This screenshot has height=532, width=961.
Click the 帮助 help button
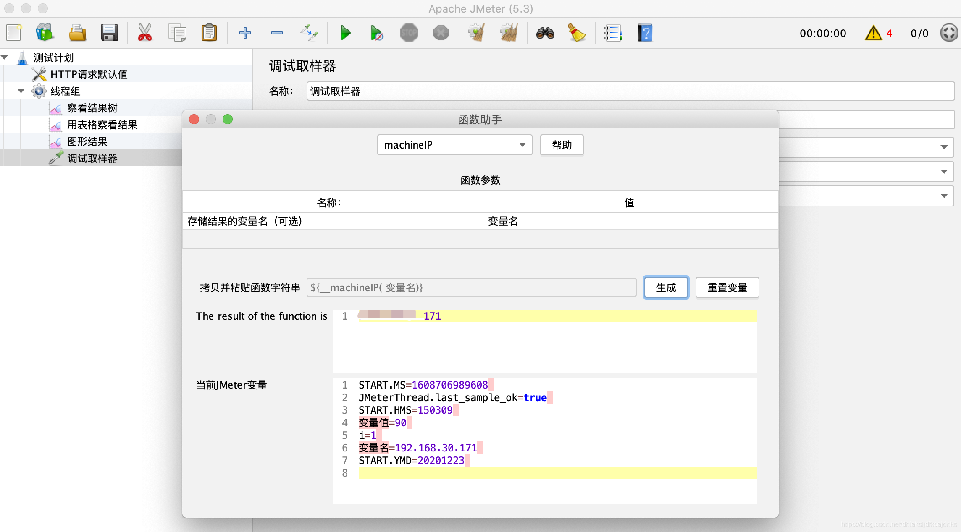pos(562,145)
